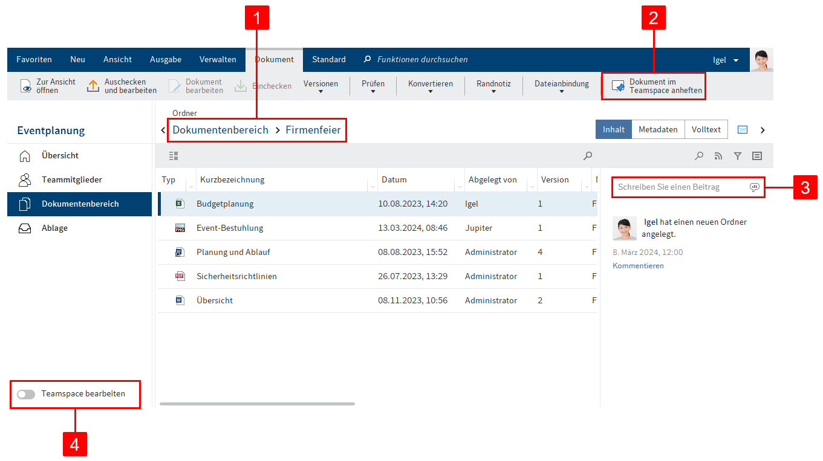Viewport: 823px width, 461px height.
Task: Click the search icon above document list
Action: click(587, 156)
